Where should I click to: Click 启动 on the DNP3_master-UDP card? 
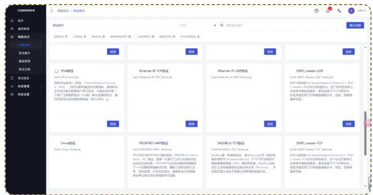click(x=349, y=124)
